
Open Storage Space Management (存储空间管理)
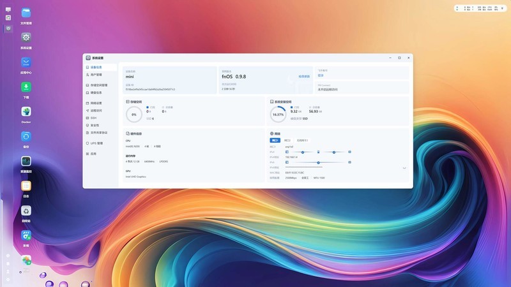100,85
